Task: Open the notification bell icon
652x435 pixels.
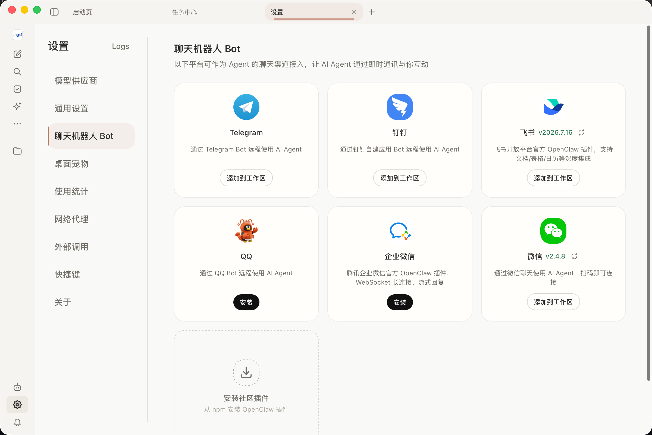Action: point(17,422)
